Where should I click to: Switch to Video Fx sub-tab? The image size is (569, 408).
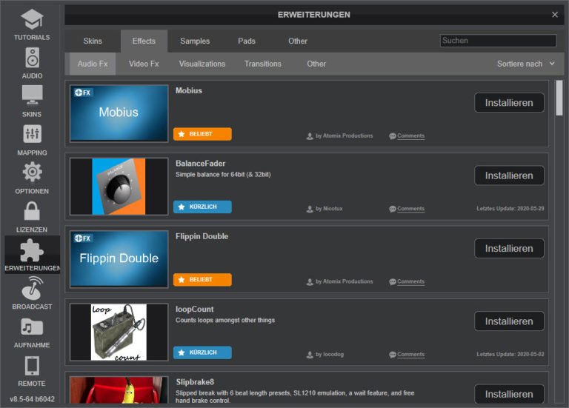[144, 64]
